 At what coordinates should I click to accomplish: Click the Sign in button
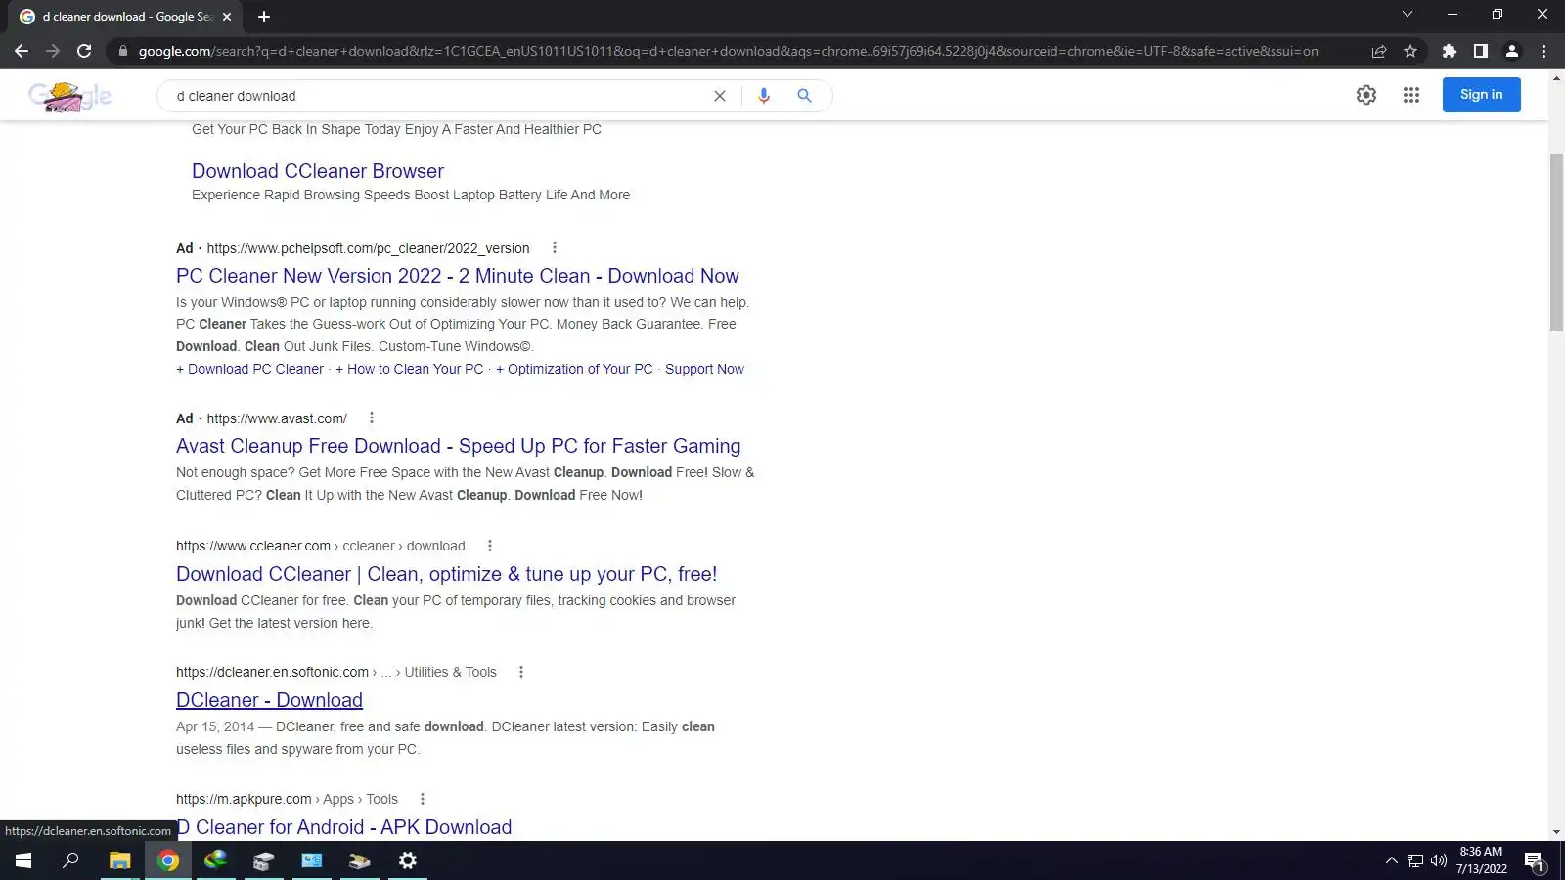1482,95
